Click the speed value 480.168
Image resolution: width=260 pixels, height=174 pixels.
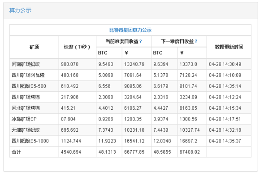(x=69, y=75)
